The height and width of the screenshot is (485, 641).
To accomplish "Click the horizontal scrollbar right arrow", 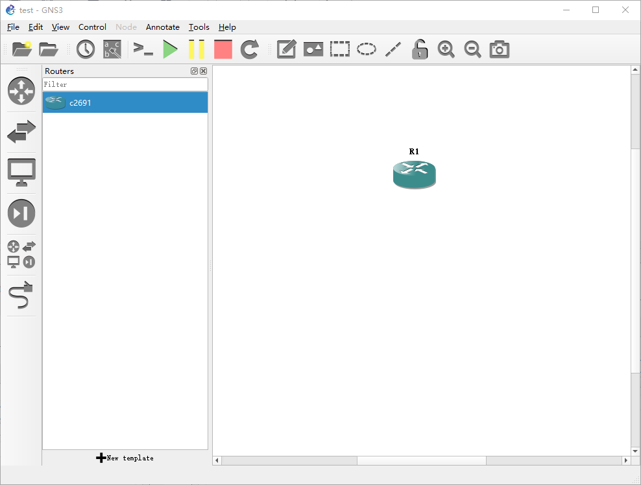I will [x=626, y=460].
